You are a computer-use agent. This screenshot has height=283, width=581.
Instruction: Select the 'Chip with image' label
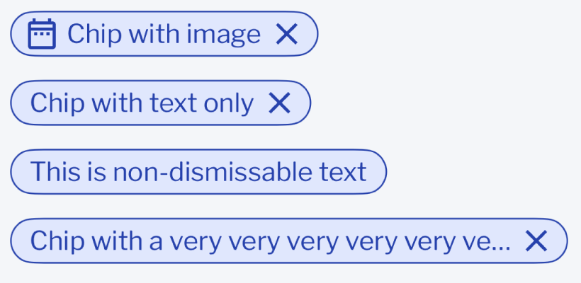[x=164, y=35]
